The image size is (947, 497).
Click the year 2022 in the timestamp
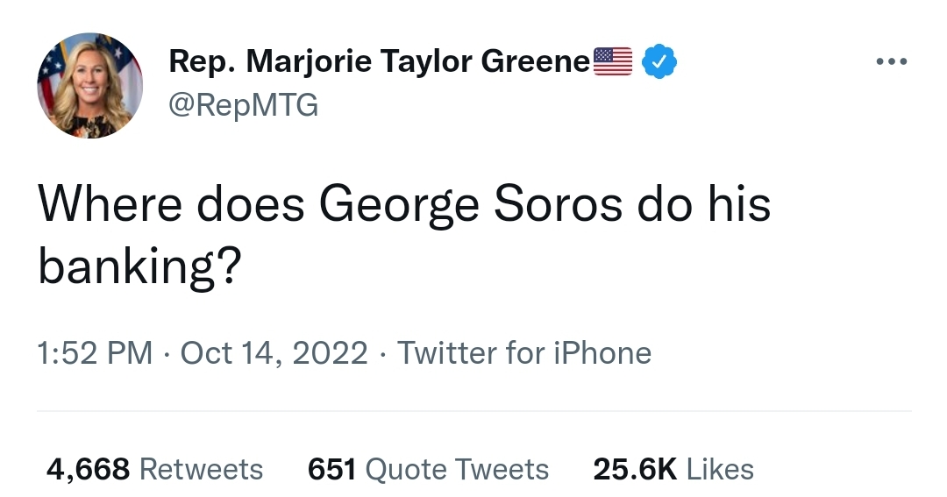pos(331,353)
